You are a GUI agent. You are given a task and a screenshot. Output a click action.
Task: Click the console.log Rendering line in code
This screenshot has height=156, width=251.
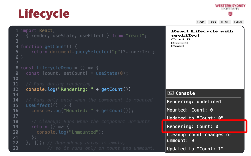(78, 89)
